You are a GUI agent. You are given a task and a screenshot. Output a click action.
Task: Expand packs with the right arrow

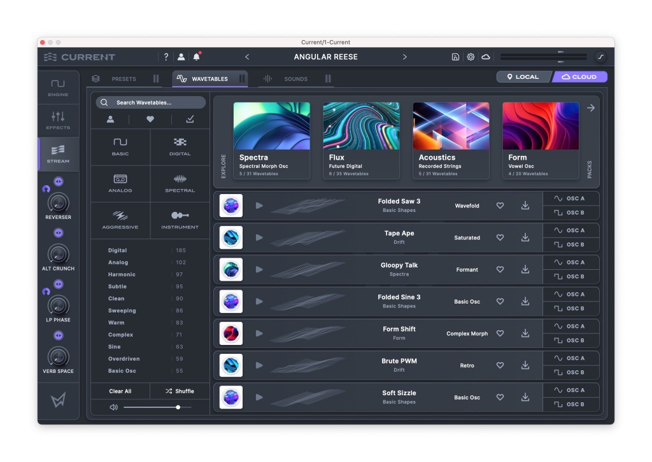click(590, 108)
